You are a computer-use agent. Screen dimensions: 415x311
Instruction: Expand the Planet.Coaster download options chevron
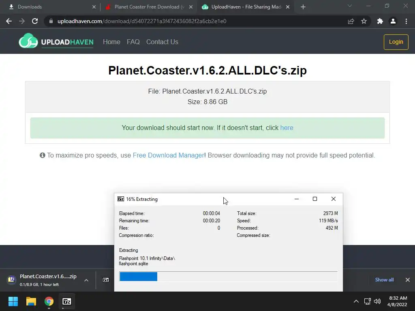pyautogui.click(x=86, y=280)
